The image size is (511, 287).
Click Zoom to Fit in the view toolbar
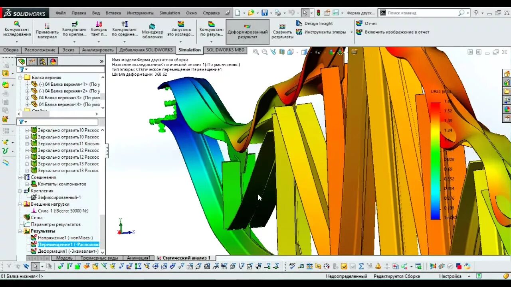click(x=255, y=52)
